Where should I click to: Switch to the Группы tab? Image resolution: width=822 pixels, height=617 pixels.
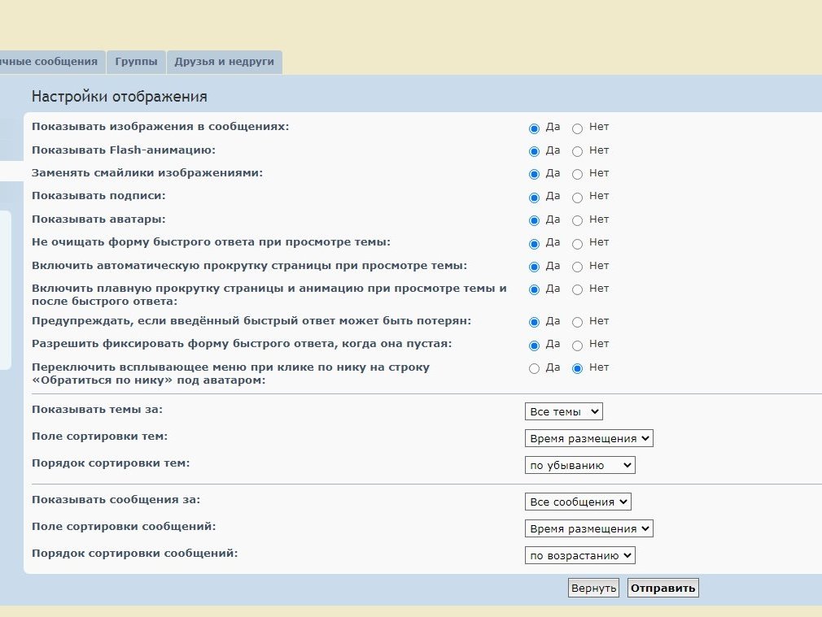tap(136, 62)
